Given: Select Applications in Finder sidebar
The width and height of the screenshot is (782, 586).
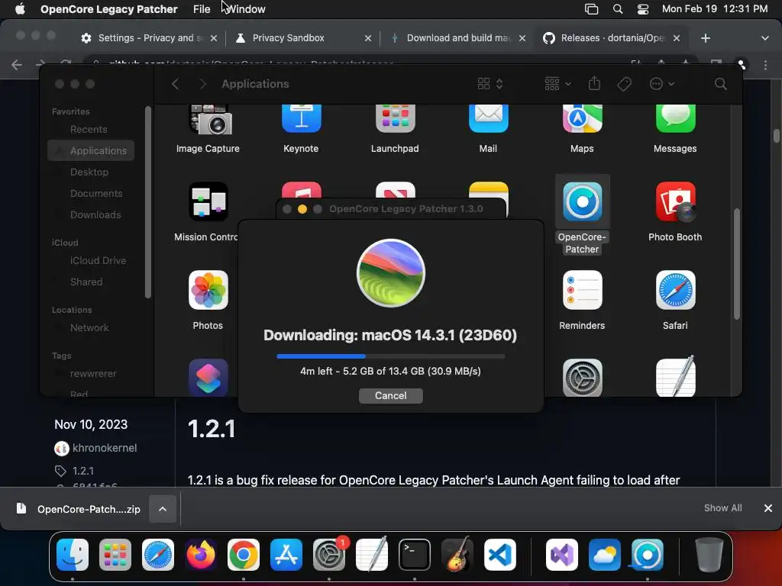Looking at the screenshot, I should tap(91, 150).
